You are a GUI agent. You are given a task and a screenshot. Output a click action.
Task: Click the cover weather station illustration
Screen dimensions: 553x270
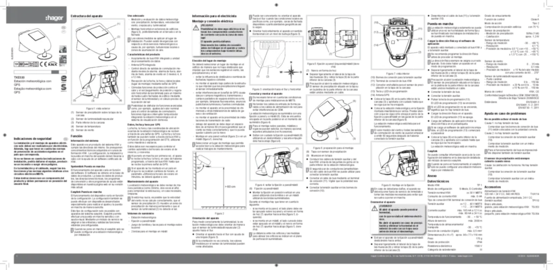point(36,43)
